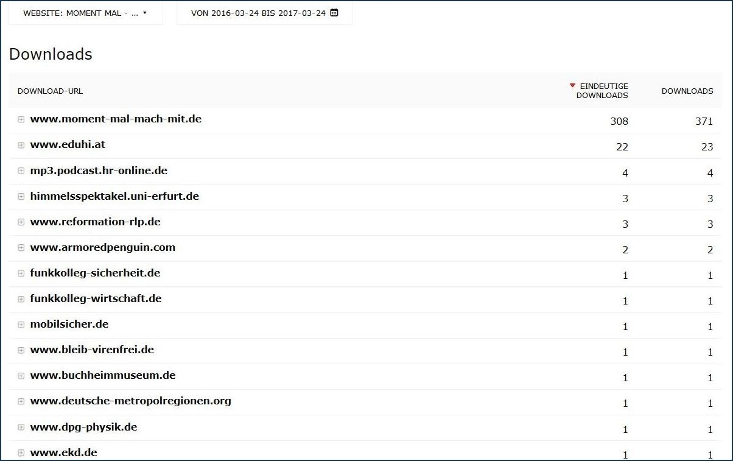The width and height of the screenshot is (733, 461).
Task: Select mp3.podcast.hr-online.de URL text
Action: coord(99,171)
